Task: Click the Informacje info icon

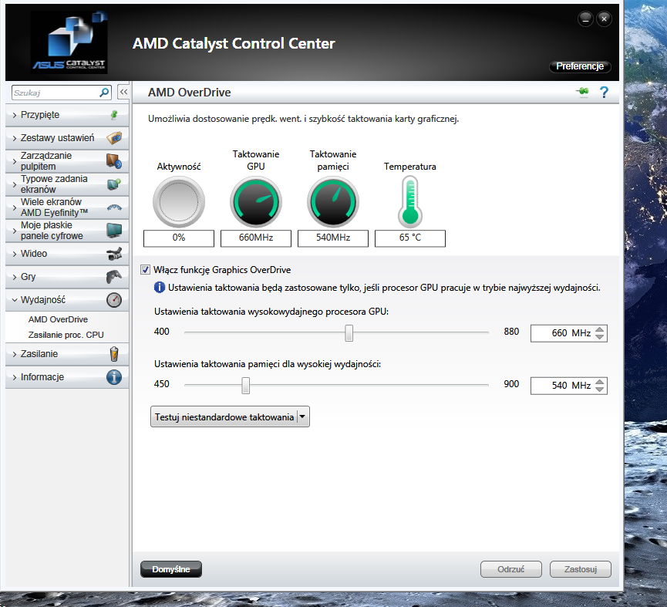Action: (x=113, y=377)
